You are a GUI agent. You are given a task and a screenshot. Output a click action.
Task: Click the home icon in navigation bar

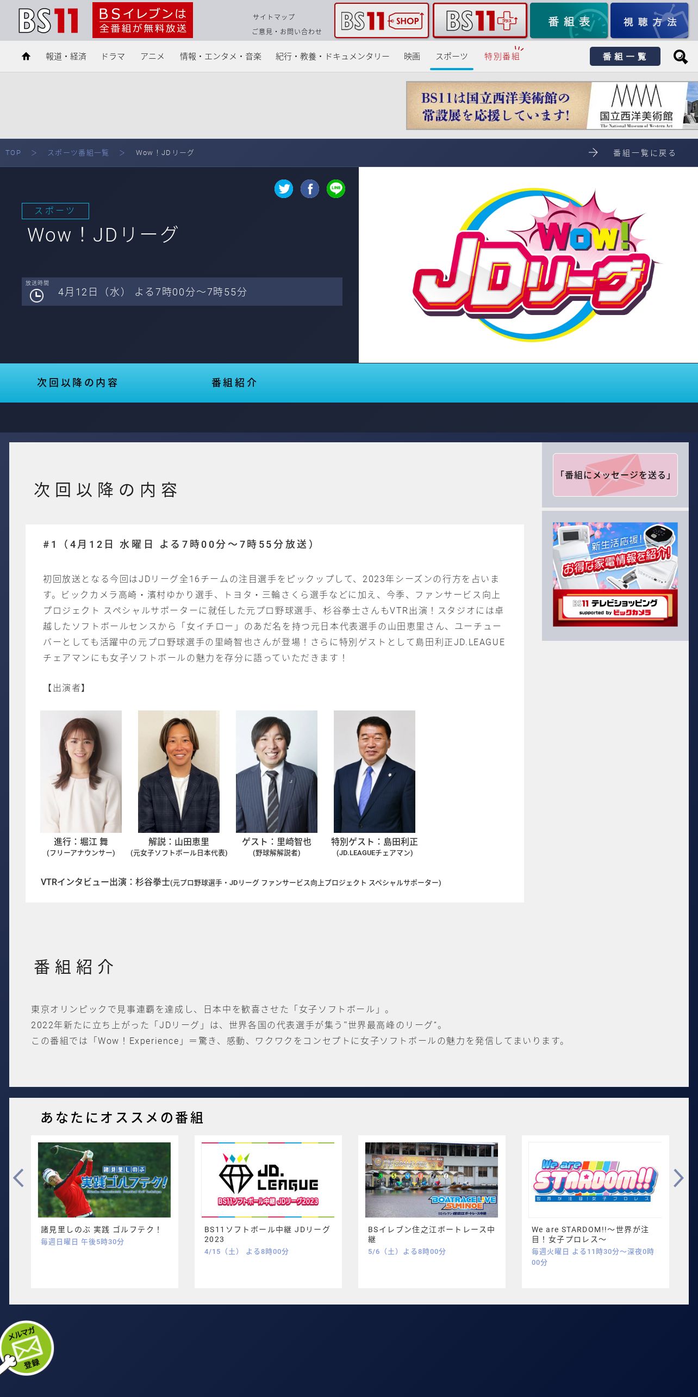tap(26, 56)
